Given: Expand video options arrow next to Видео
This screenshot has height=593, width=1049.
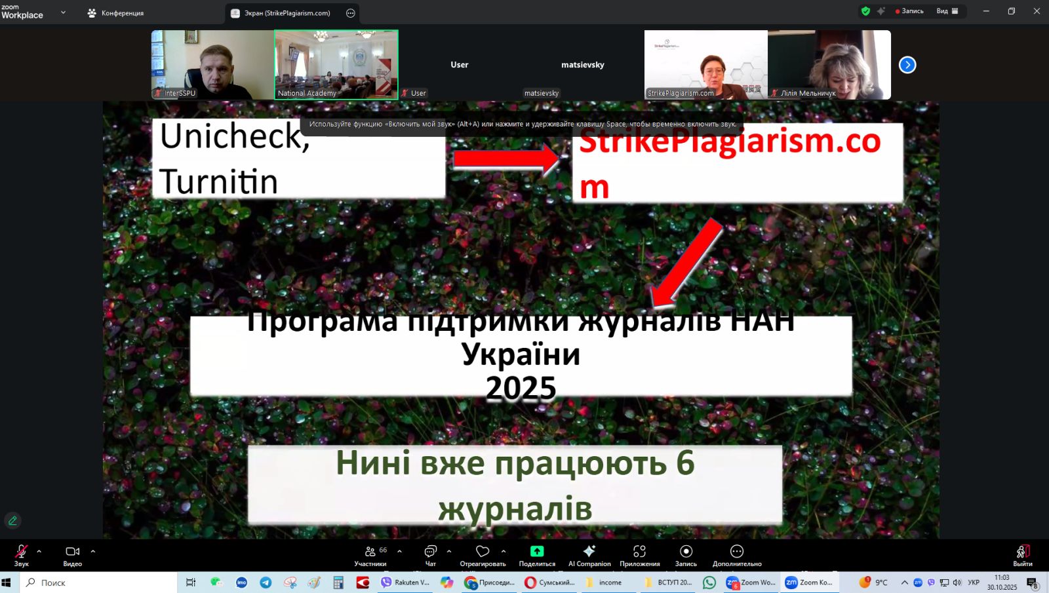Looking at the screenshot, I should click(x=93, y=551).
